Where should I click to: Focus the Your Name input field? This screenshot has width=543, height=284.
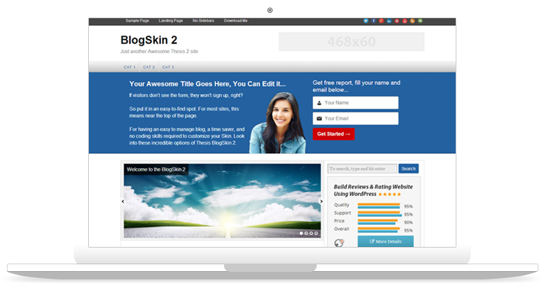[x=355, y=102]
